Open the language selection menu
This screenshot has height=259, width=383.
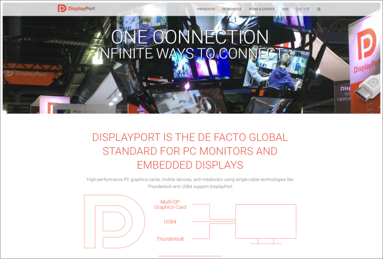[x=302, y=9]
